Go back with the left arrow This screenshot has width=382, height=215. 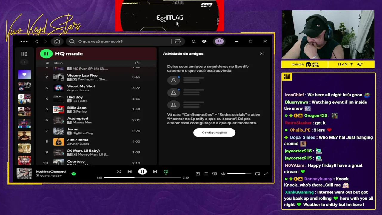coord(37,42)
